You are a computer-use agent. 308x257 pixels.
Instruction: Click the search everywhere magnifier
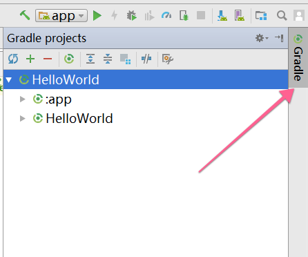pos(282,16)
